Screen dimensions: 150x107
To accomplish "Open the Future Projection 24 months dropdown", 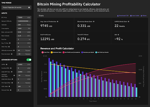I will (x=16, y=8).
